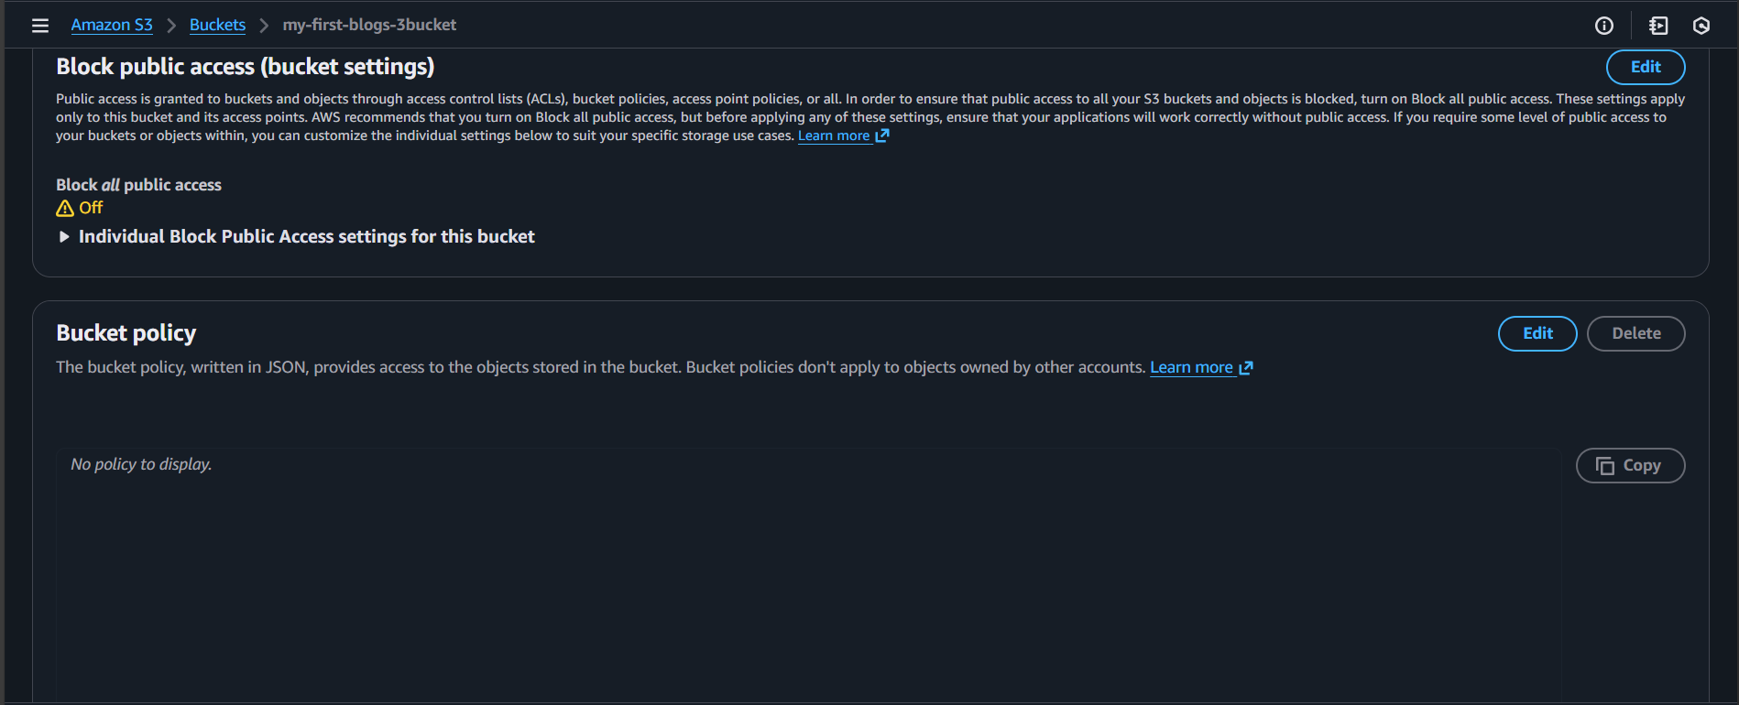
Task: Click my-first-blogs-3bucket breadcrumb text
Action: tap(369, 25)
